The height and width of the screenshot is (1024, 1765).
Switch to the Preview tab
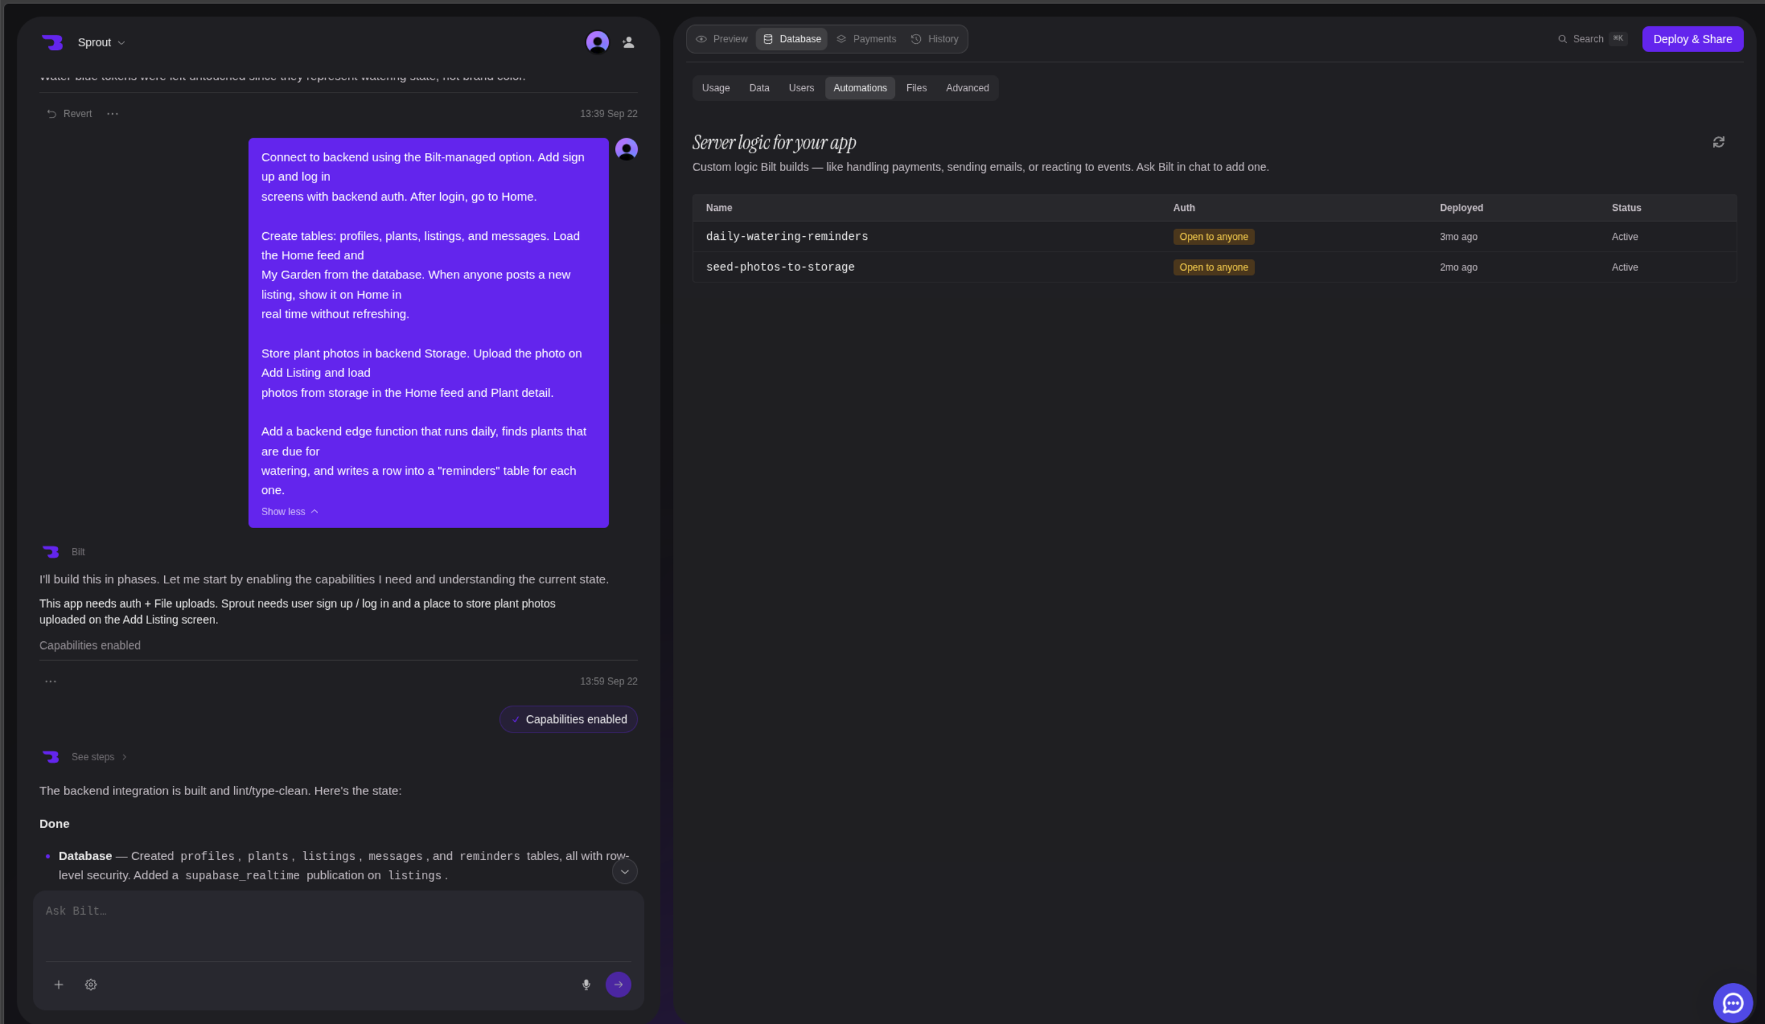(721, 39)
